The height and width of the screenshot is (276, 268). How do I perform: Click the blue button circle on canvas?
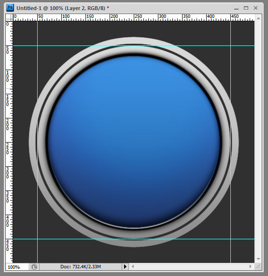[x=134, y=142]
